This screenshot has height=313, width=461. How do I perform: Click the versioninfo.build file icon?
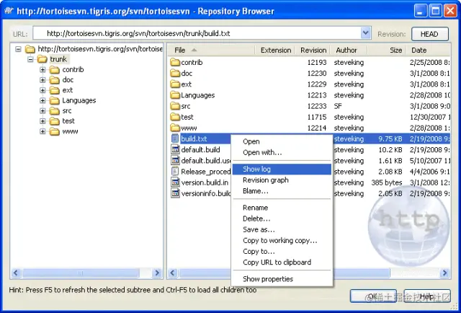pos(175,193)
